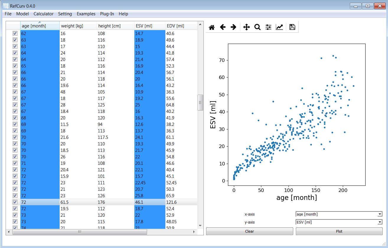The image size is (388, 248).
Task: Click the Plot button
Action: coord(339,231)
